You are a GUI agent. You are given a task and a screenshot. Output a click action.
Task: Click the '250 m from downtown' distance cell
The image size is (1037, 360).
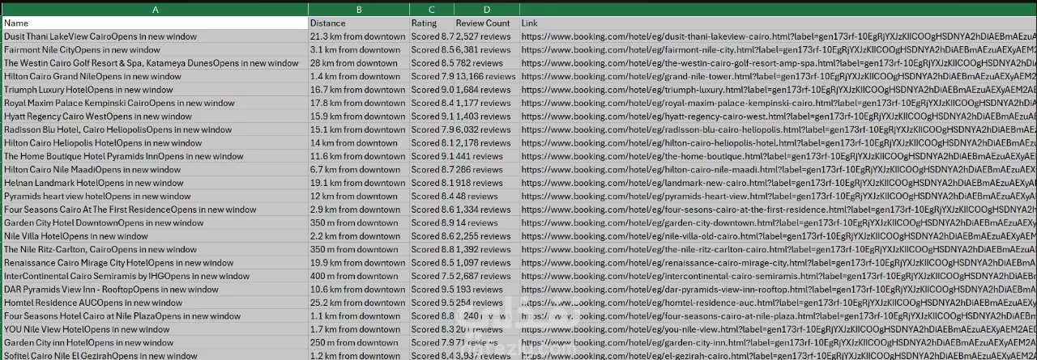point(358,343)
